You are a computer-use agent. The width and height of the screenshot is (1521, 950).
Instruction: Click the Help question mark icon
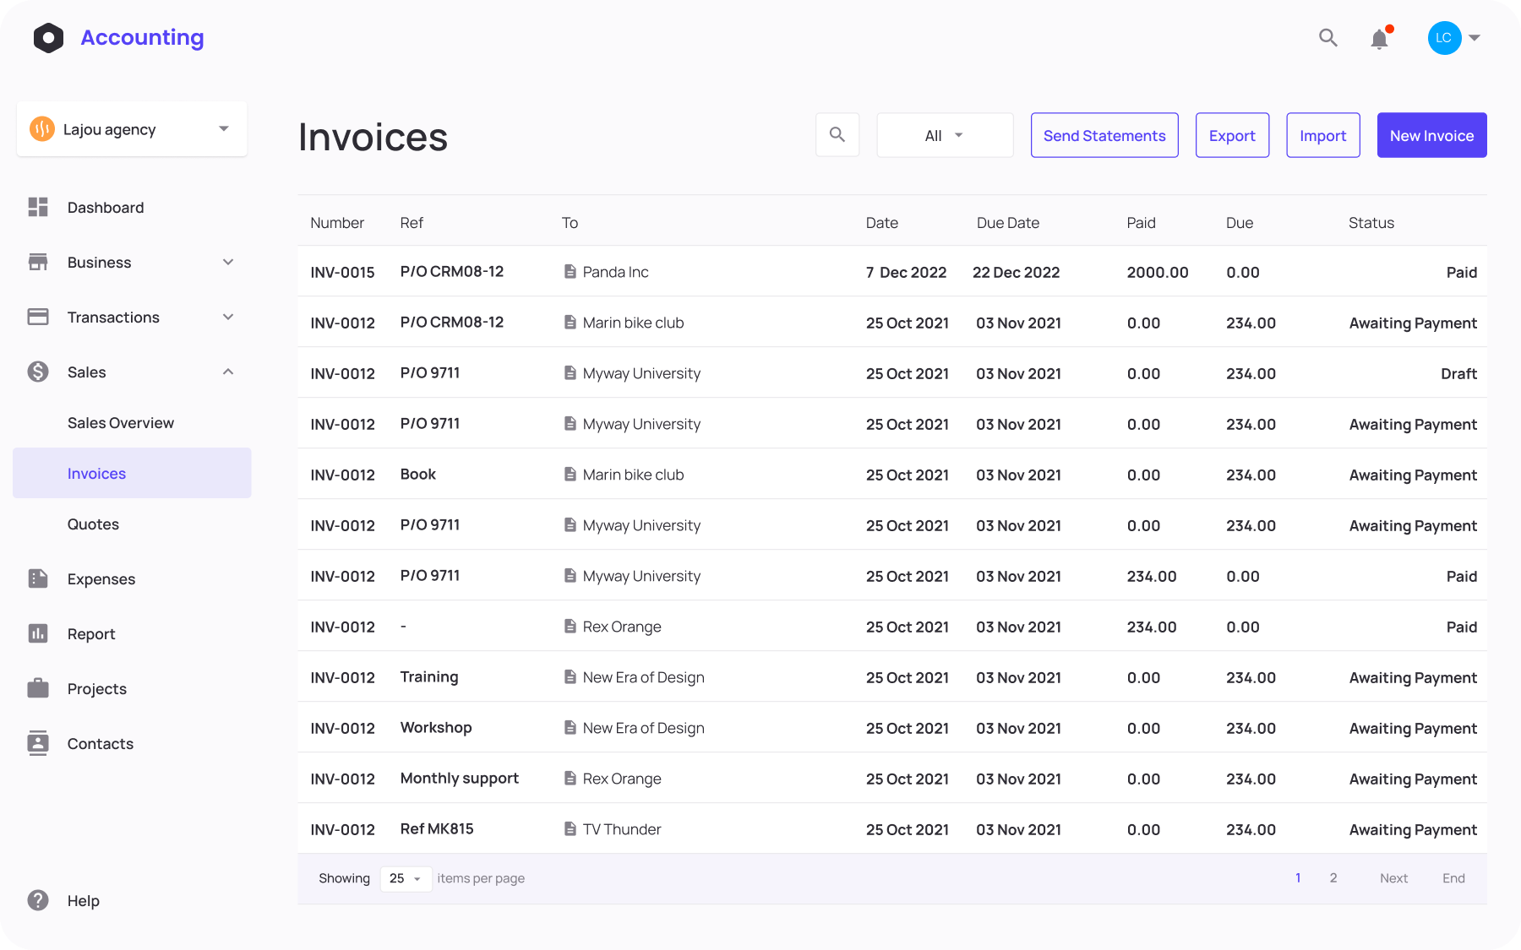pos(38,900)
